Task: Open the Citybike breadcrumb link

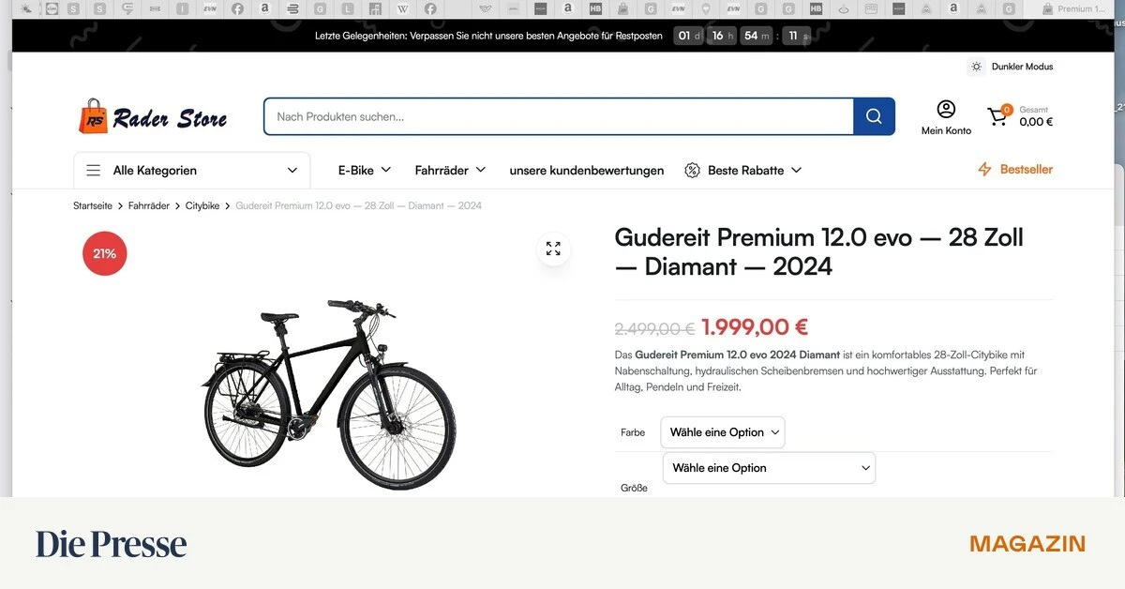Action: pyautogui.click(x=202, y=205)
